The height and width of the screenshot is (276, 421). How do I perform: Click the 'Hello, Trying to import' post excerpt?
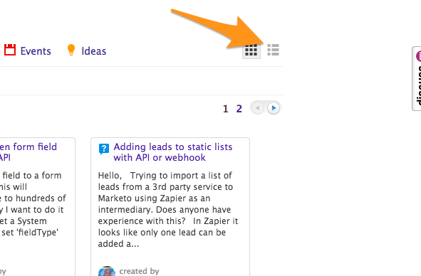point(168,209)
